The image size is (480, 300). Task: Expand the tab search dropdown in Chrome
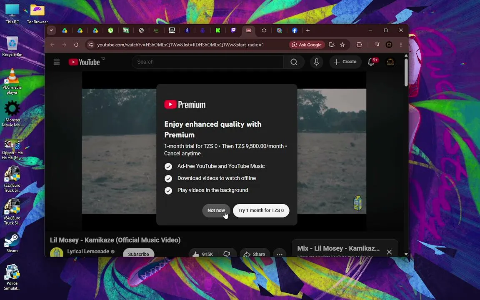(51, 30)
